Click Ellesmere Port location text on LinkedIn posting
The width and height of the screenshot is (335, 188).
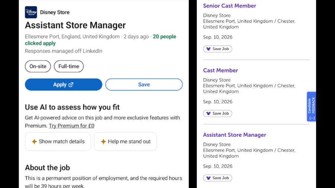point(72,37)
